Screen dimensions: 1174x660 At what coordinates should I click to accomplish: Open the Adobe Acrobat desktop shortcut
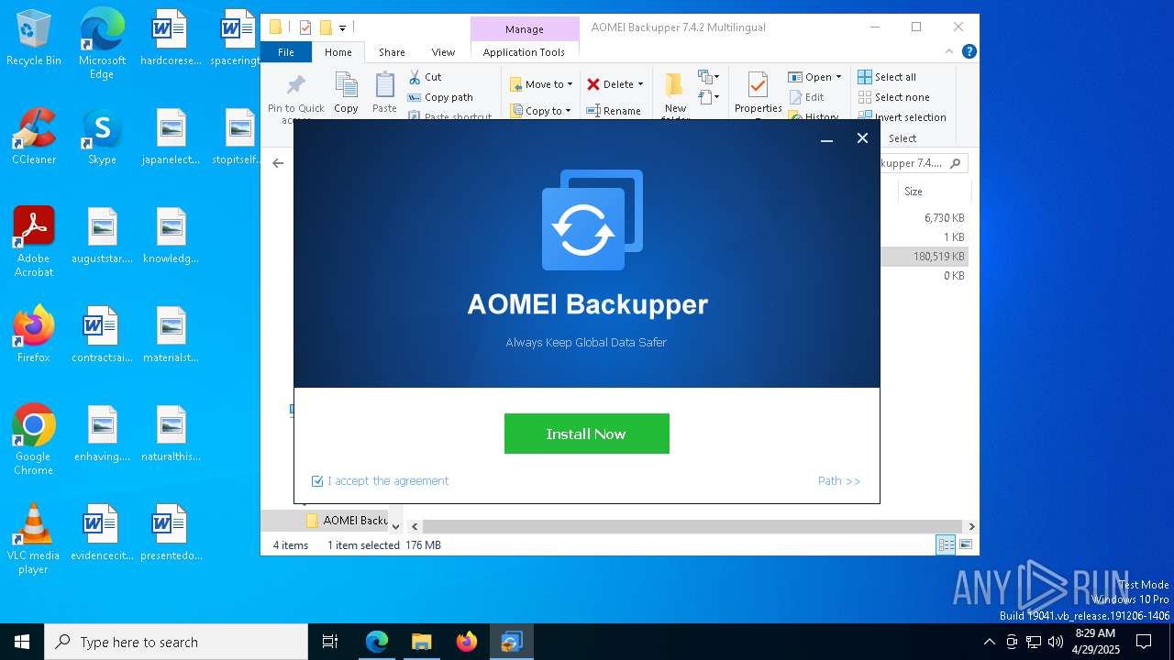point(34,242)
